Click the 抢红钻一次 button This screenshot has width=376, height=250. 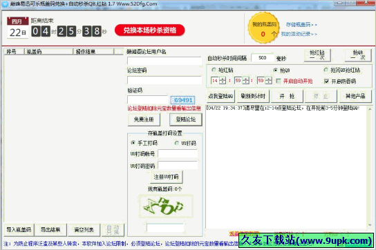pyautogui.click(x=317, y=55)
